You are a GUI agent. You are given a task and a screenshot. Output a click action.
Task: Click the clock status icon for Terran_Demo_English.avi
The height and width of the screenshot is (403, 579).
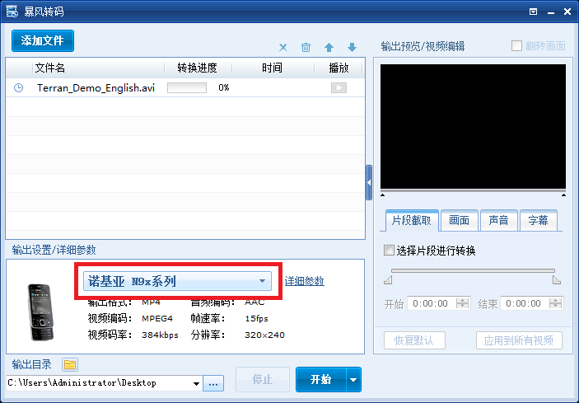click(18, 88)
